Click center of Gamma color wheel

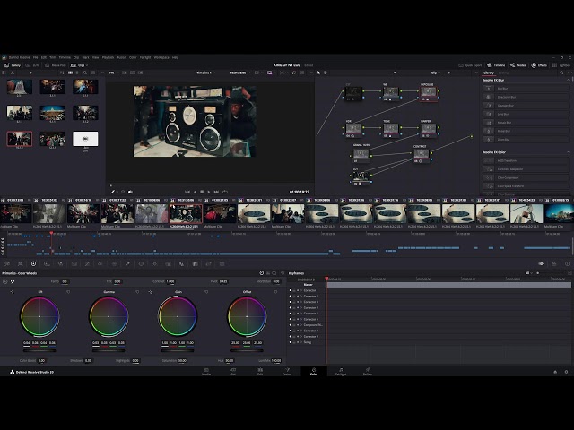click(109, 316)
